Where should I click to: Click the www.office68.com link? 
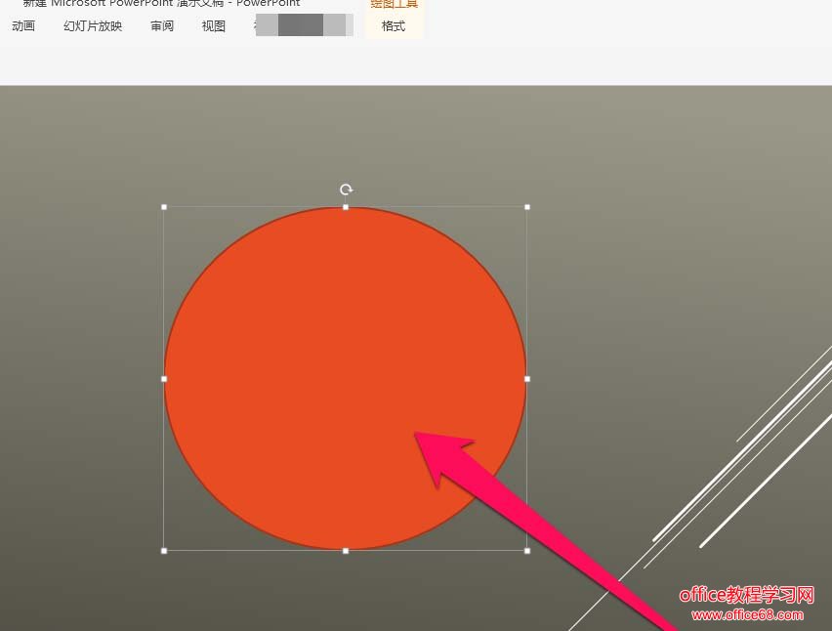[747, 615]
